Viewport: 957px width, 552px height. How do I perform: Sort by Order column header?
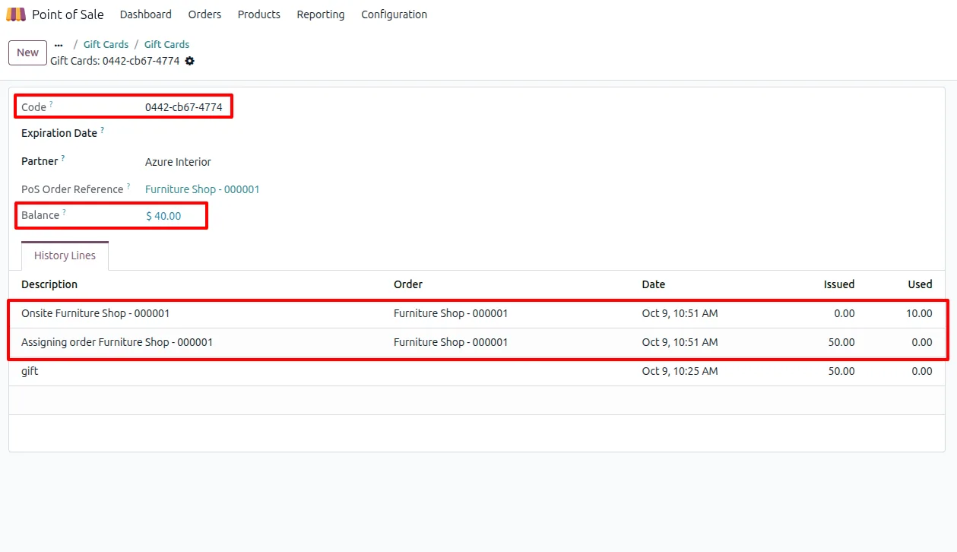click(408, 284)
